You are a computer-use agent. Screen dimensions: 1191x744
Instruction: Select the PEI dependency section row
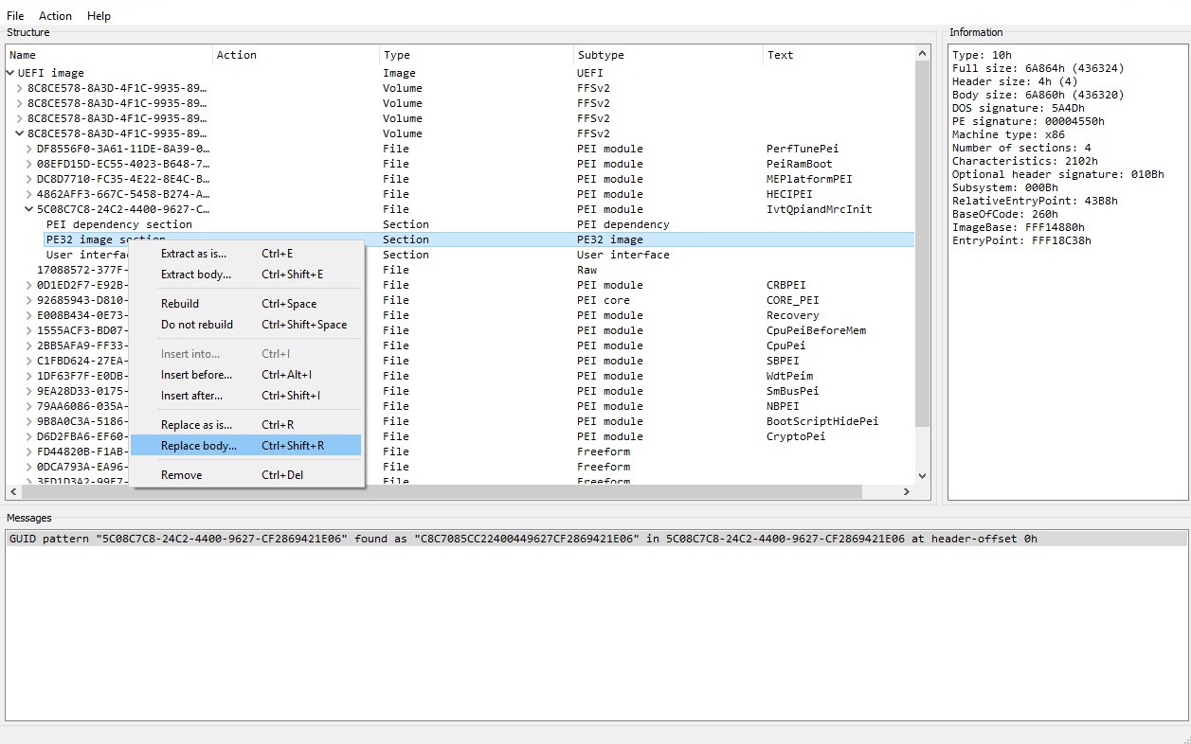point(460,224)
